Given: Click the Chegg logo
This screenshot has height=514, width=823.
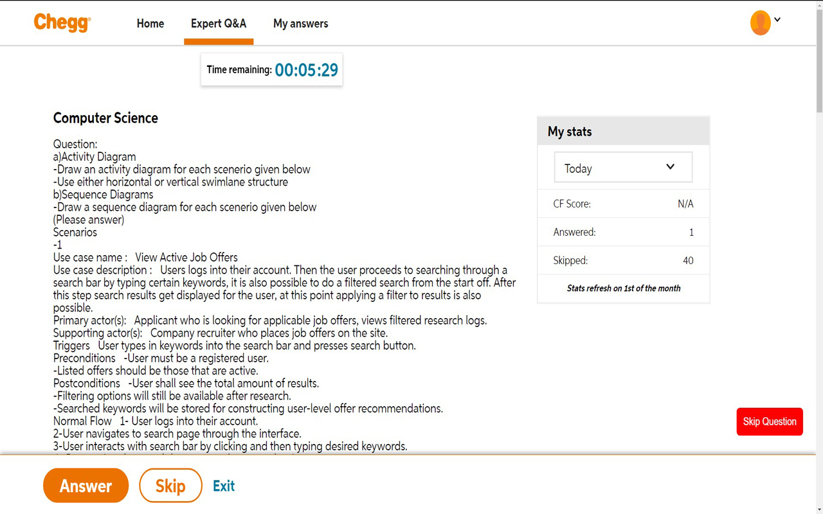Looking at the screenshot, I should (62, 22).
